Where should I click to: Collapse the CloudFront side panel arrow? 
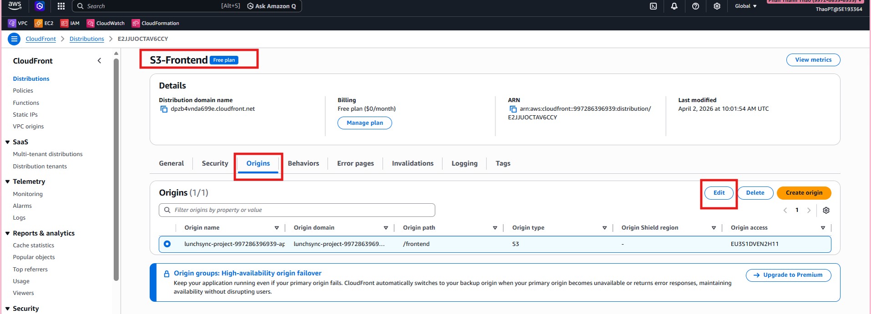pyautogui.click(x=99, y=61)
